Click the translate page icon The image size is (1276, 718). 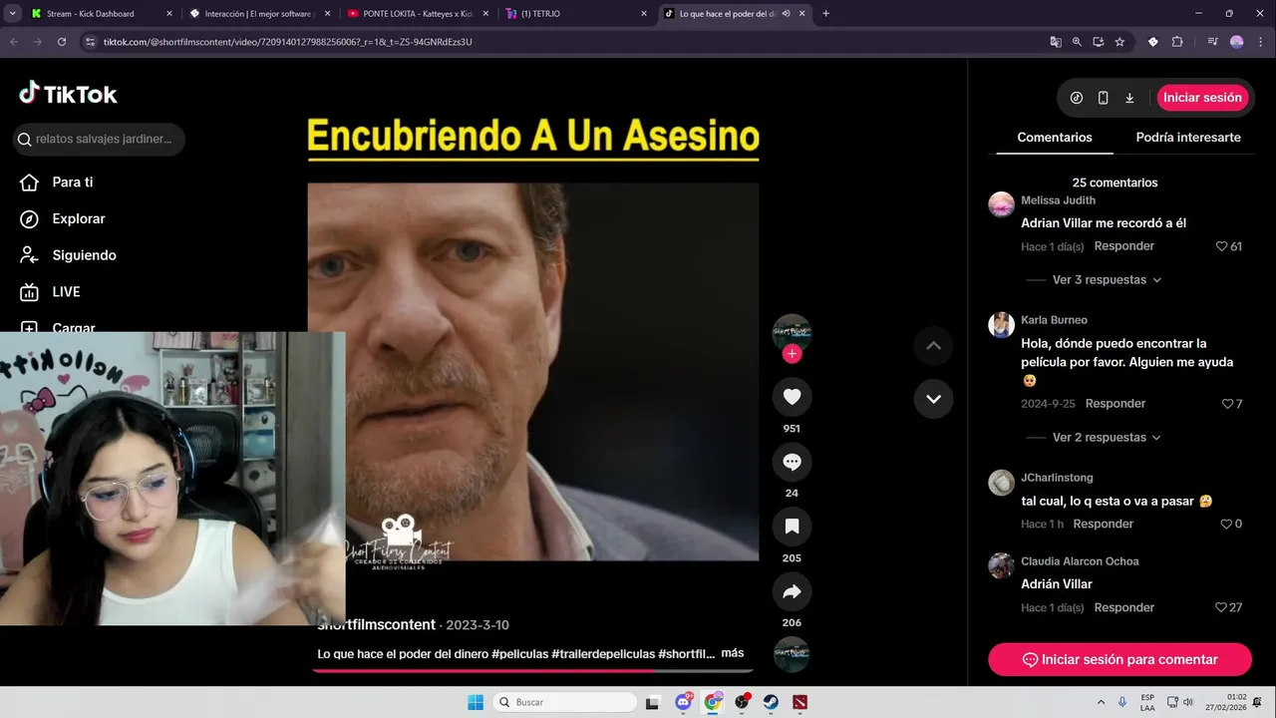(x=1055, y=42)
